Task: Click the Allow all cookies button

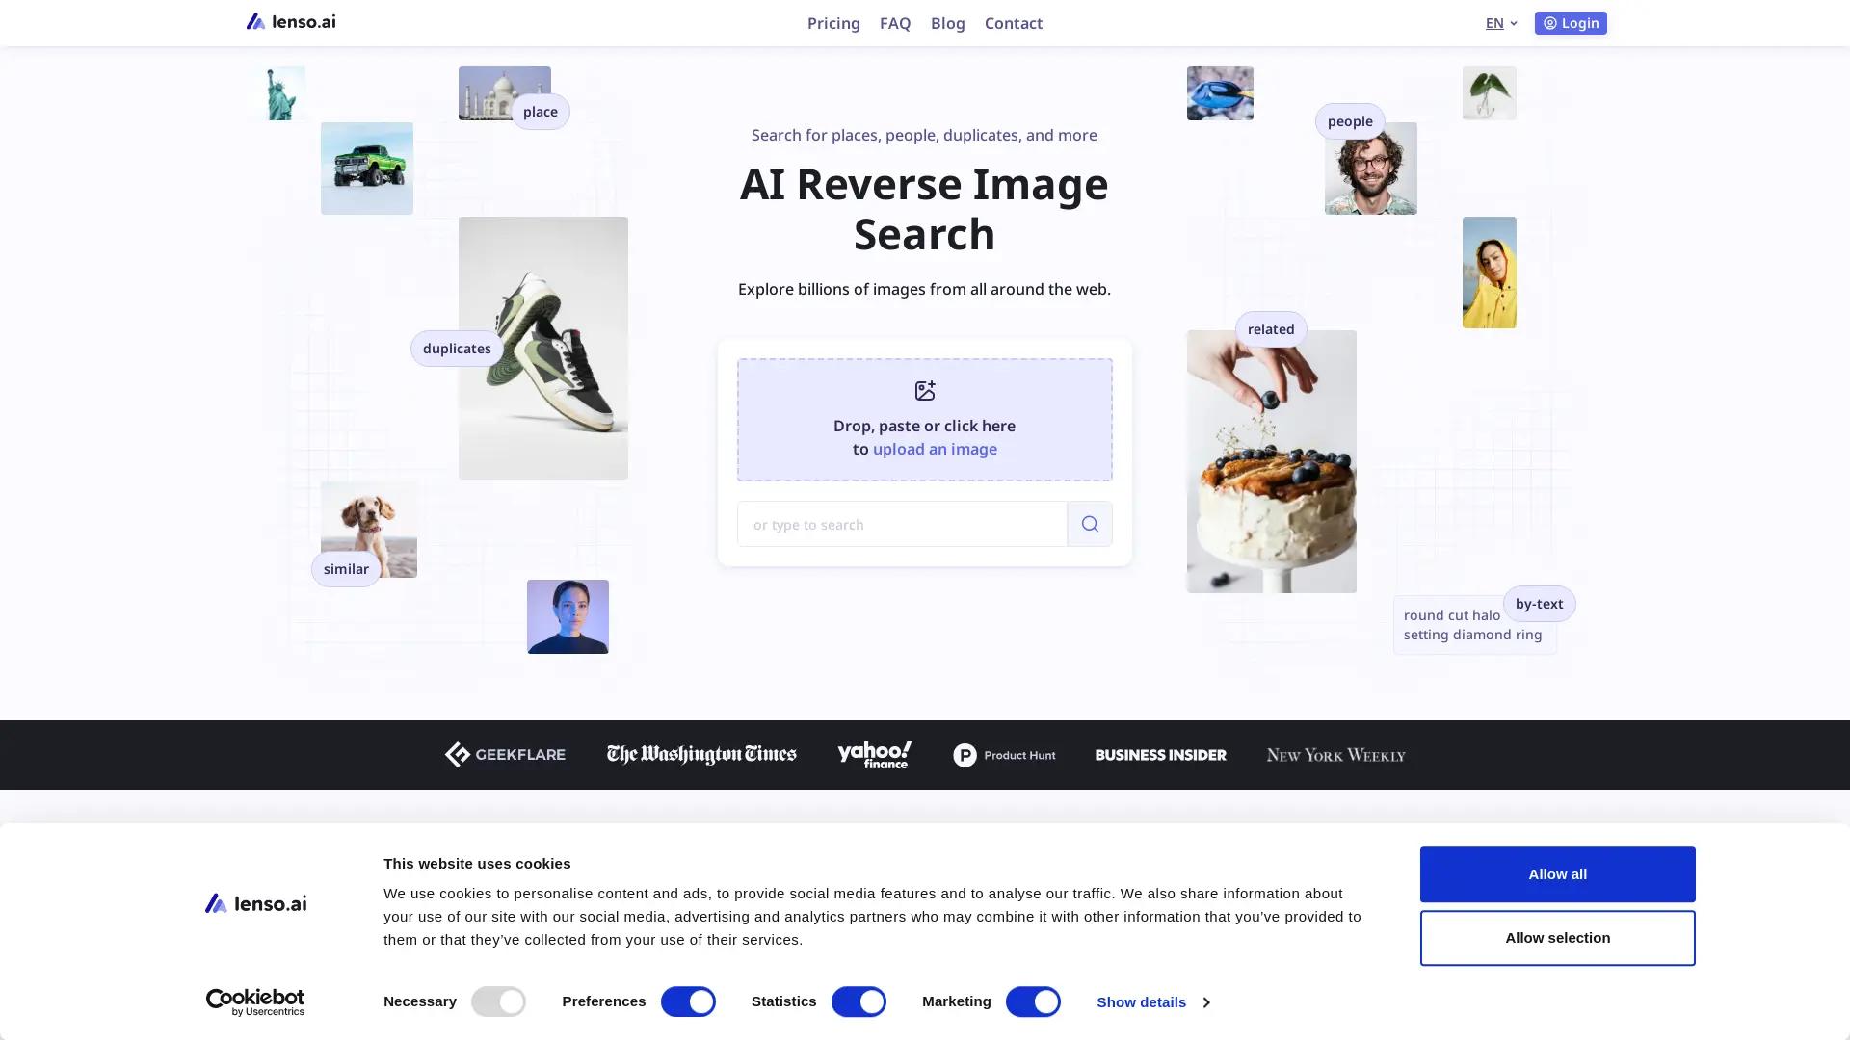Action: (1557, 873)
